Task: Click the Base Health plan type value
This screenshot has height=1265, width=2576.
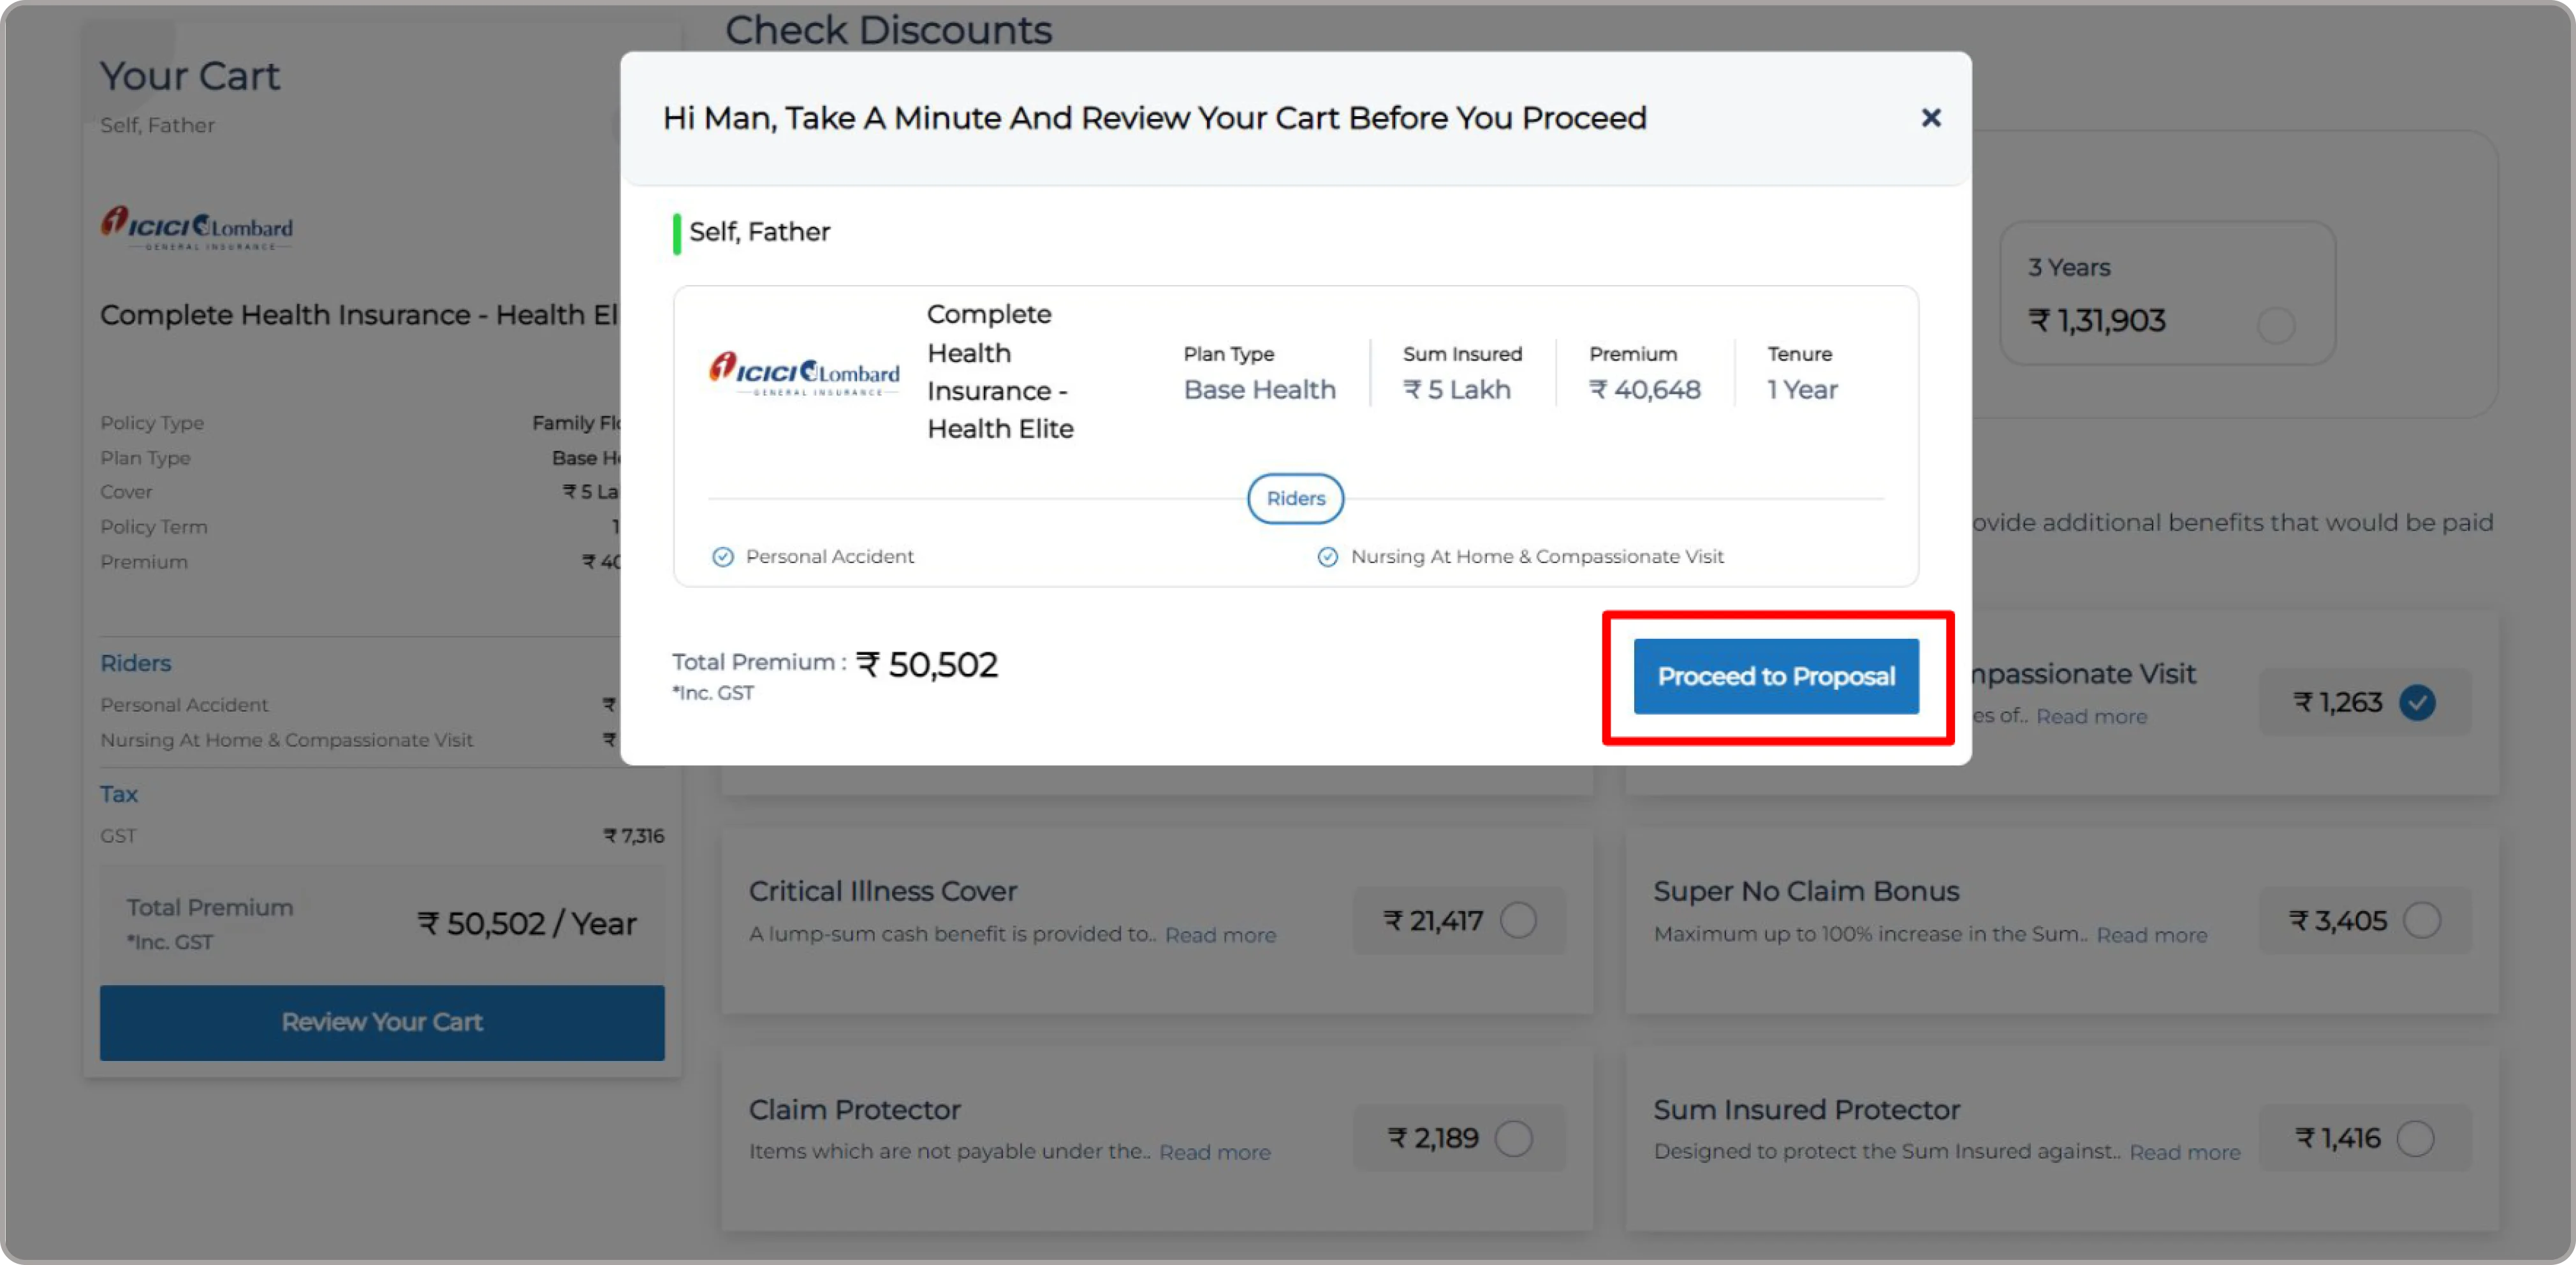Action: pyautogui.click(x=1259, y=390)
